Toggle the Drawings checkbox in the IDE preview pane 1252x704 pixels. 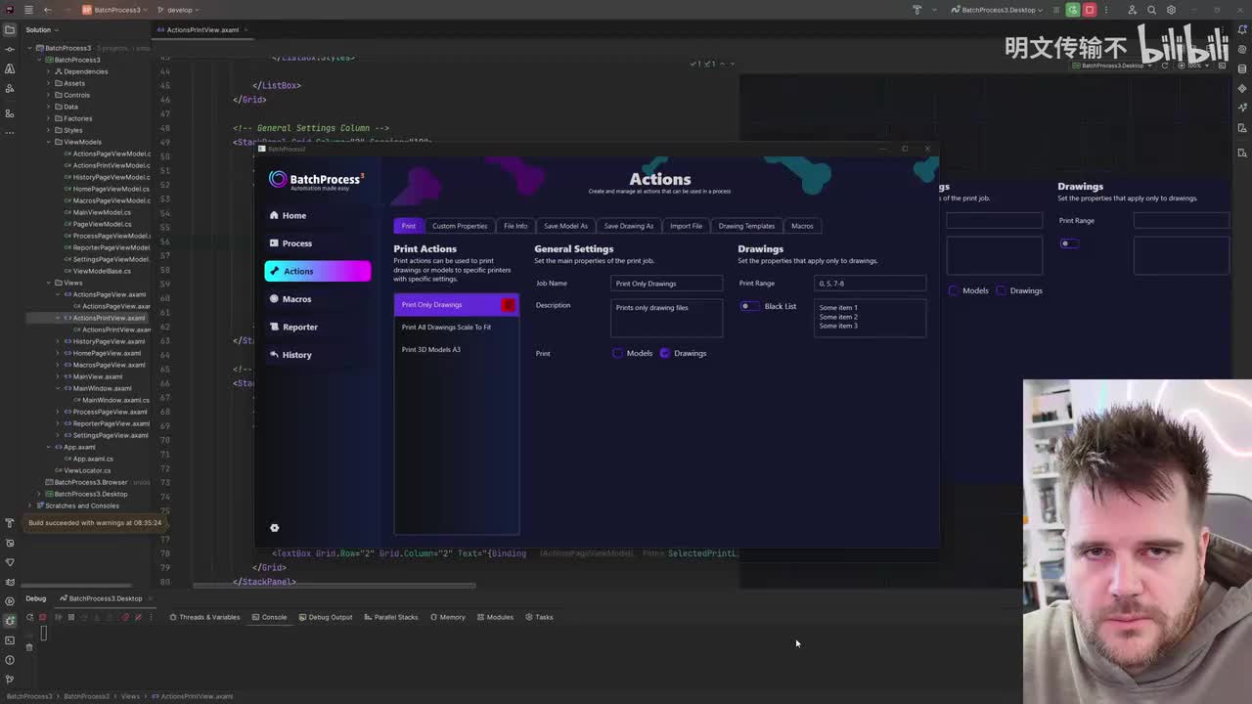click(1001, 290)
